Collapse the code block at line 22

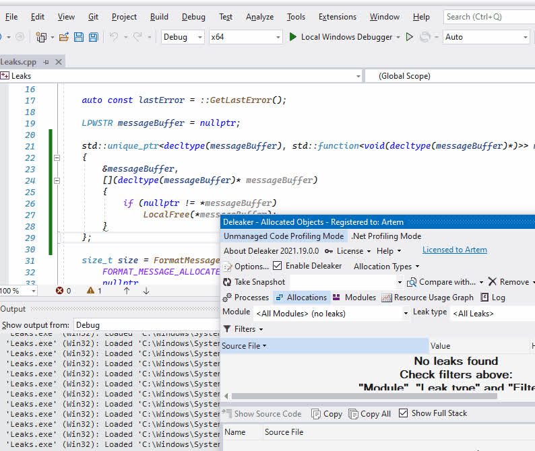(x=57, y=158)
